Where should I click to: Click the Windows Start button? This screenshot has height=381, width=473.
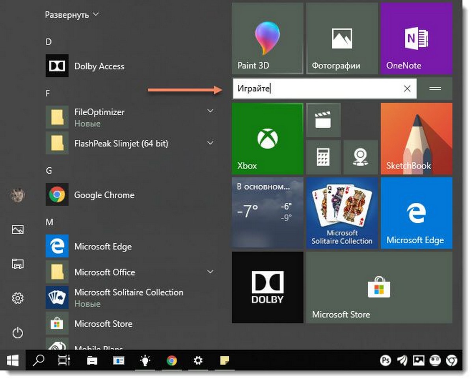click(13, 360)
